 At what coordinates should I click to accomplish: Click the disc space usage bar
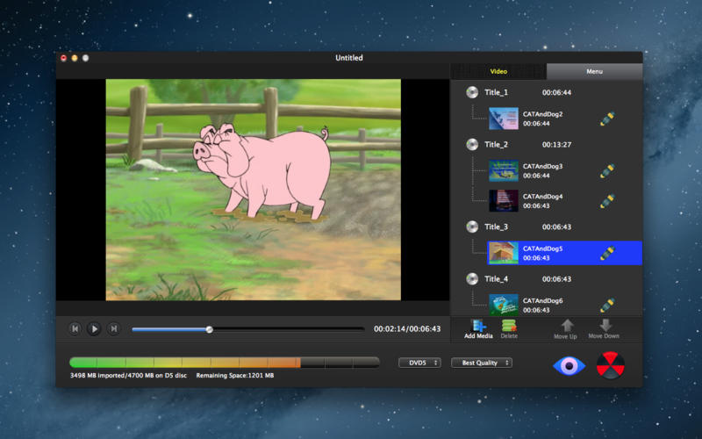[225, 363]
